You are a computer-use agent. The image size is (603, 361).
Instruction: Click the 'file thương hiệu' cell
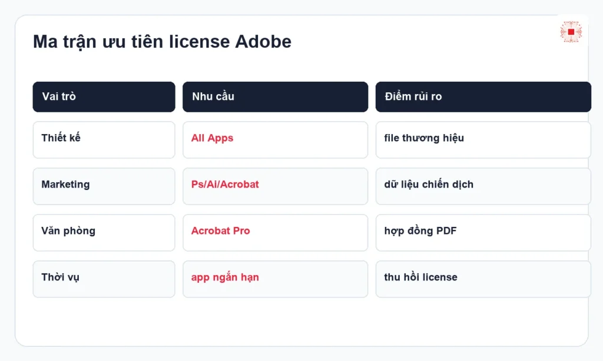click(x=483, y=140)
